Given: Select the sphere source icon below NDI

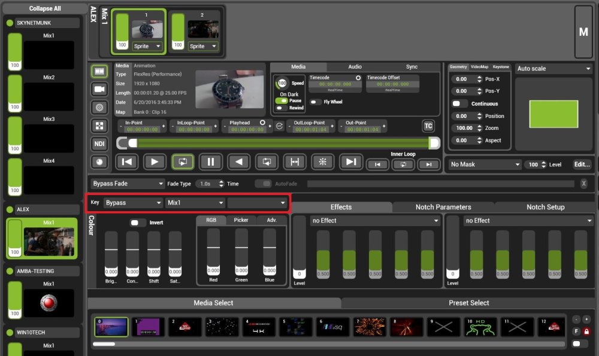Looking at the screenshot, I should point(99,162).
